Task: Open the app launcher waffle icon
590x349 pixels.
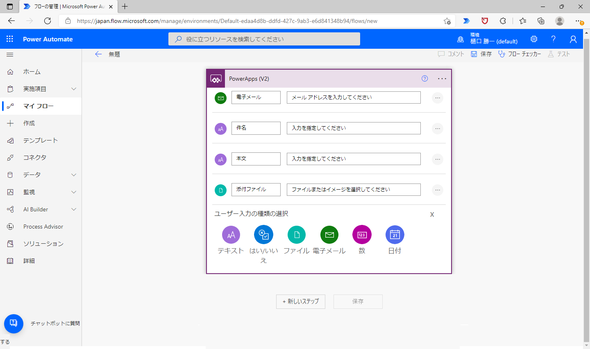Action: [10, 39]
